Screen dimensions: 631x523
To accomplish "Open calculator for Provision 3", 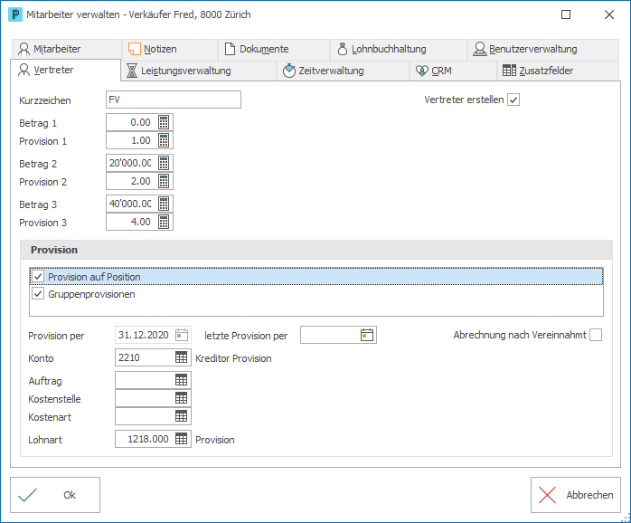I will pyautogui.click(x=164, y=222).
